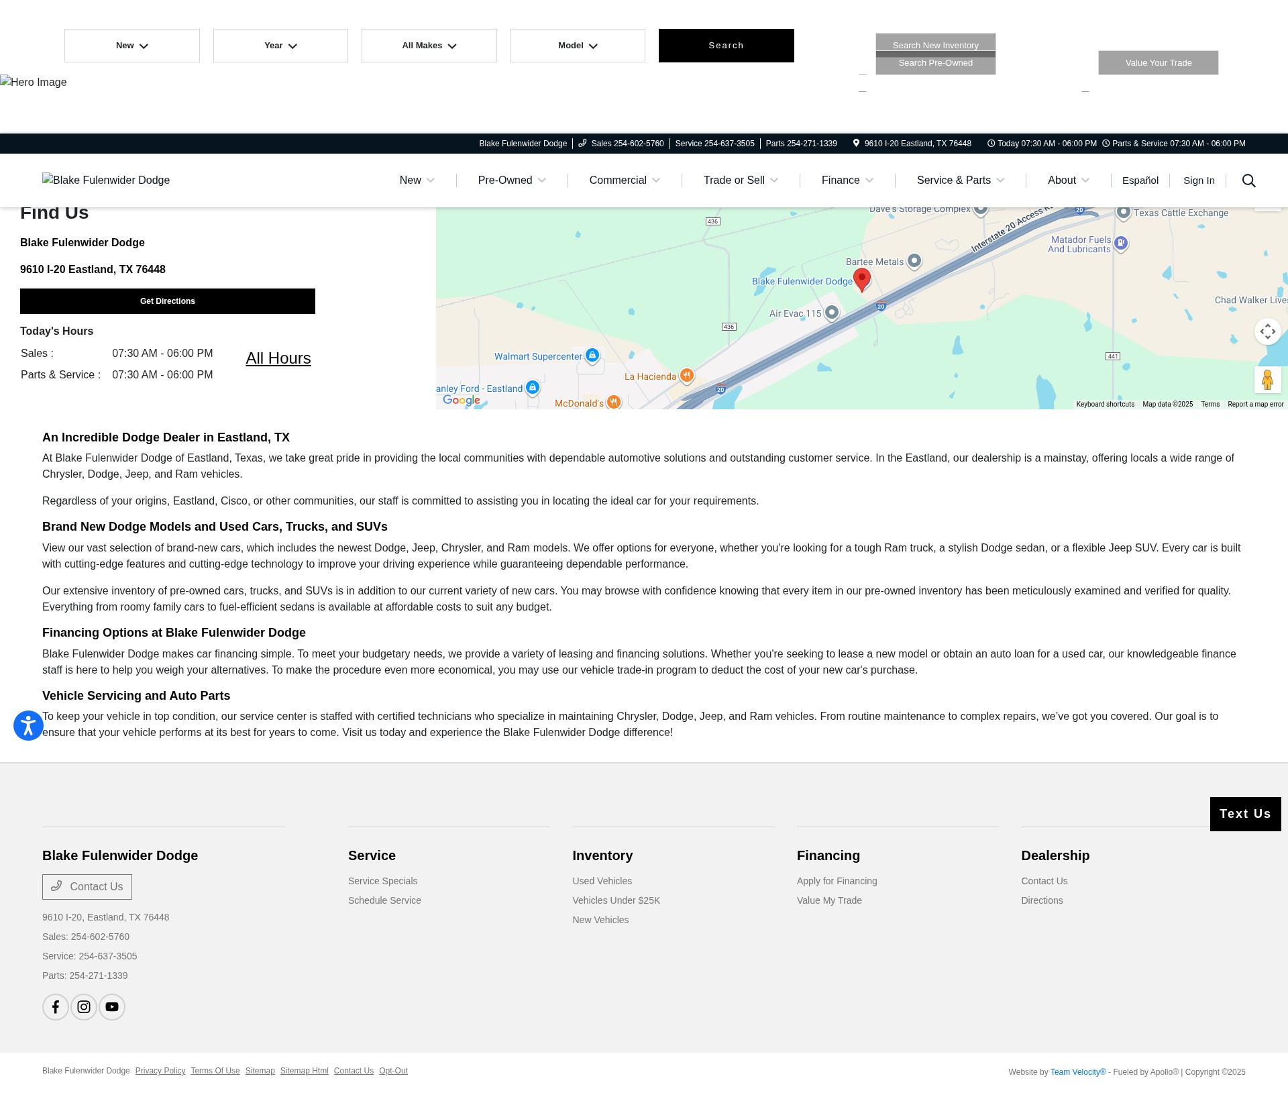Open the Terms Of Use link

(x=215, y=1071)
